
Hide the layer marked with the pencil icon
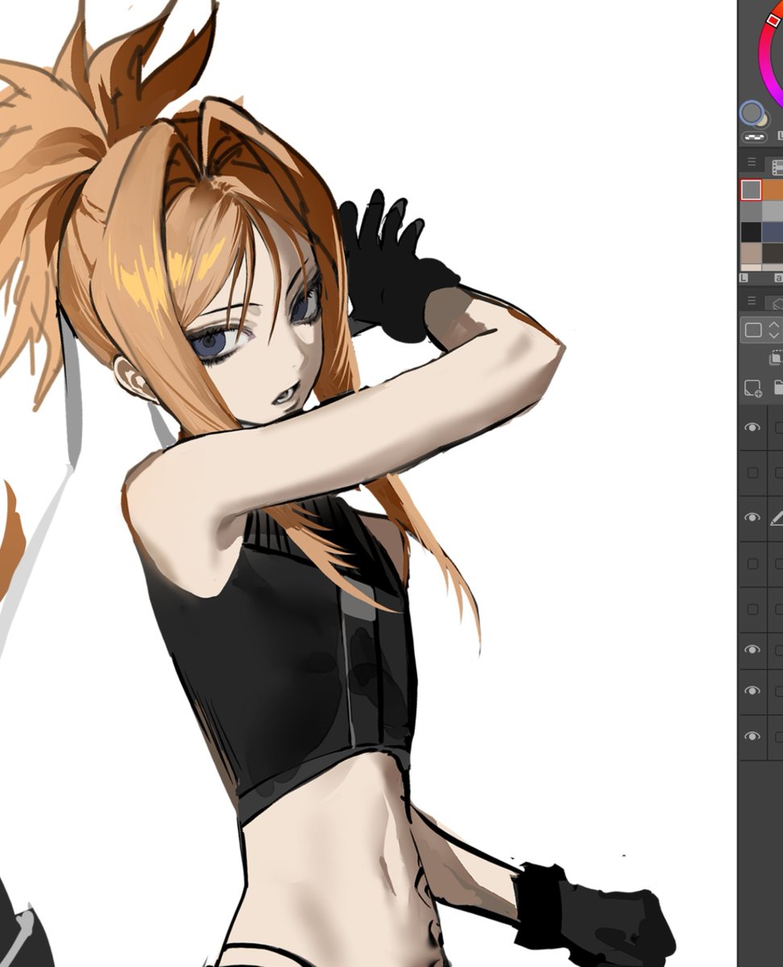click(x=752, y=517)
